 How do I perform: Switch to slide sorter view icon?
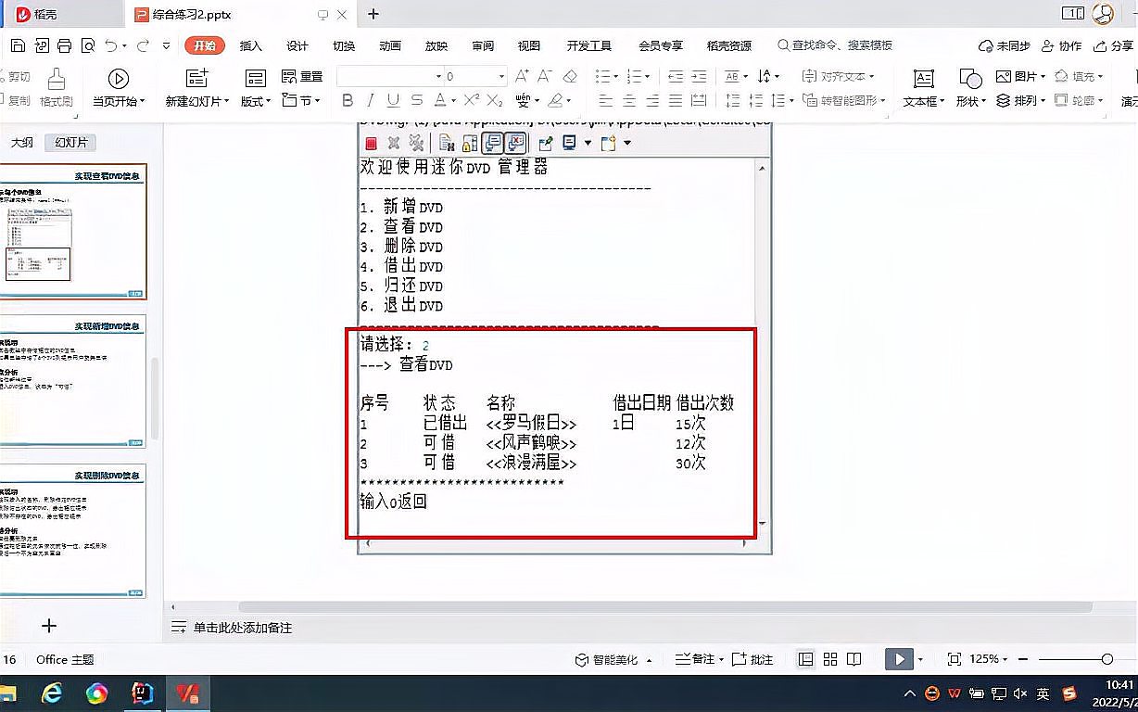(x=828, y=658)
